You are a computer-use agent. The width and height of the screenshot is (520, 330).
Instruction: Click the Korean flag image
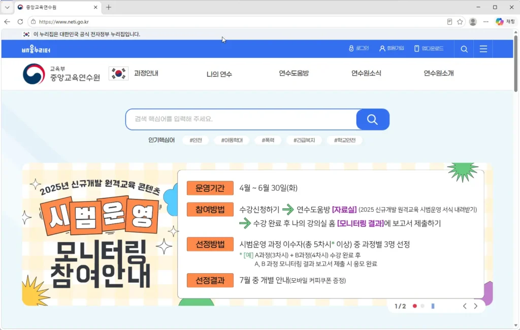(x=118, y=73)
